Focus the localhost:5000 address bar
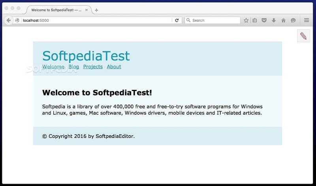This screenshot has width=316, height=186. 97,20
